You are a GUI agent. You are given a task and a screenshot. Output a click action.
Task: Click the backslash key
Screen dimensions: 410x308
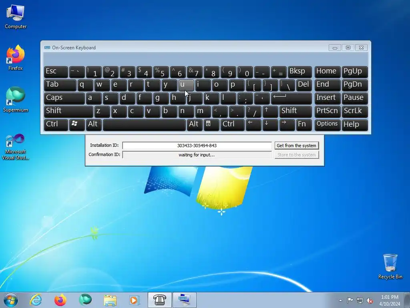point(287,85)
